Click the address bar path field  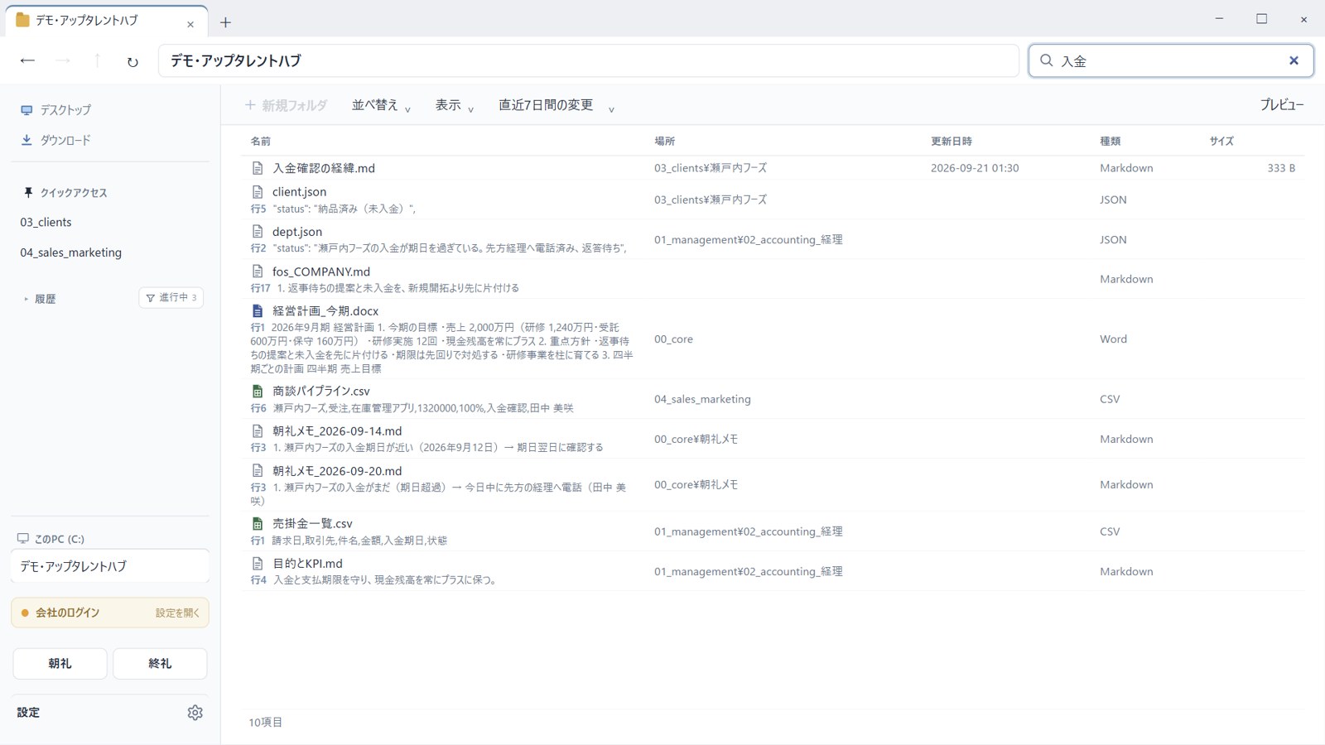coord(588,60)
